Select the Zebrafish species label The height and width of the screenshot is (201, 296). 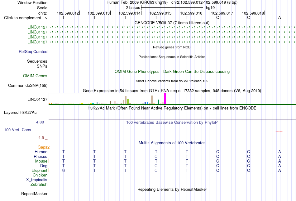pos(39,184)
